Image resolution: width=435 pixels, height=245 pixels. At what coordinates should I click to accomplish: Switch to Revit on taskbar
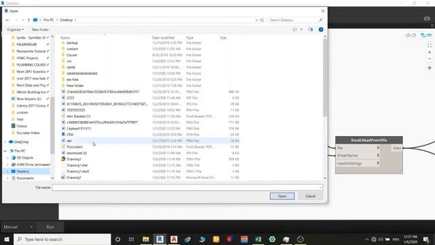[x=160, y=239]
